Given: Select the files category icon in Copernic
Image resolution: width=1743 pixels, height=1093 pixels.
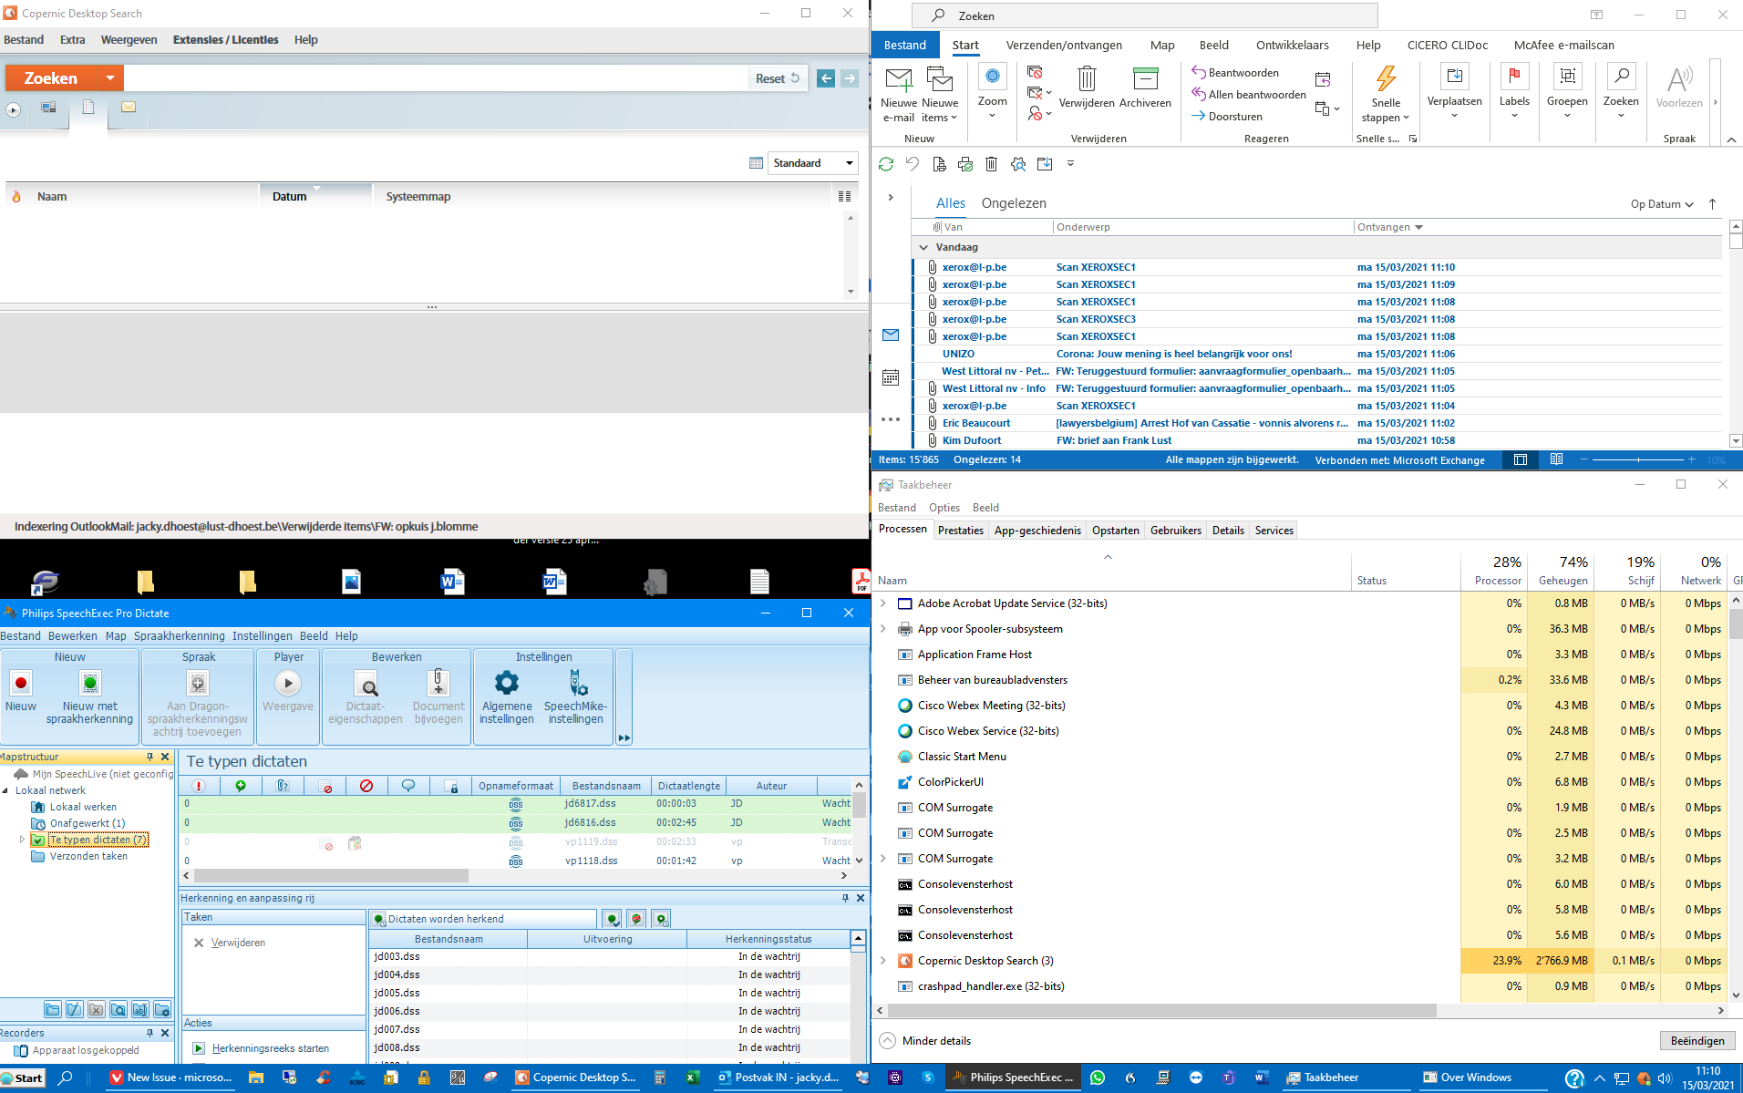Looking at the screenshot, I should pos(88,108).
